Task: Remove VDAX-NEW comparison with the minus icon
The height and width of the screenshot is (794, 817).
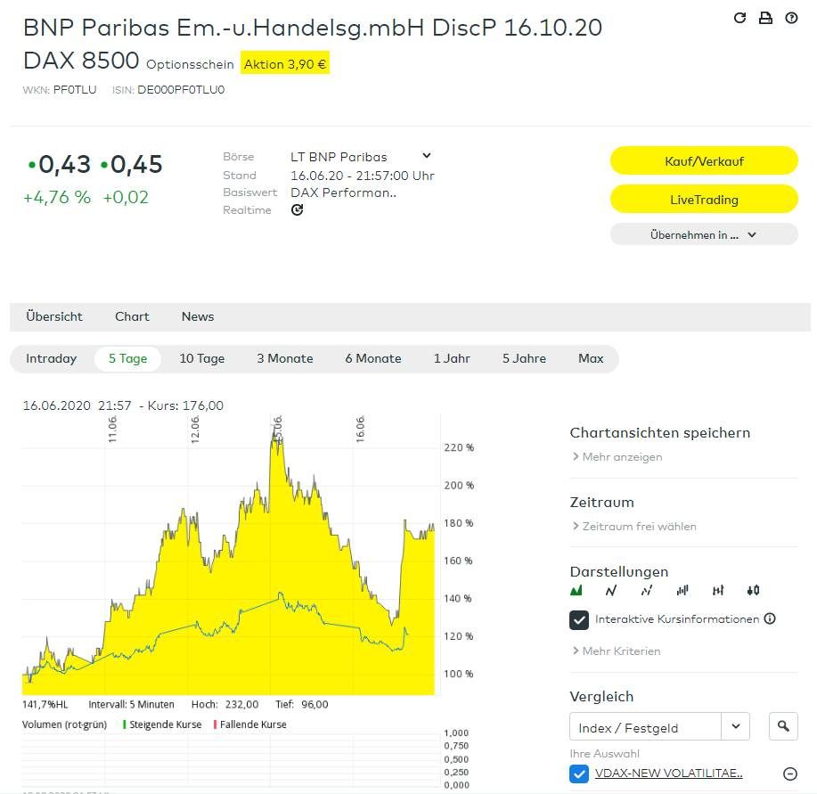Action: (789, 774)
